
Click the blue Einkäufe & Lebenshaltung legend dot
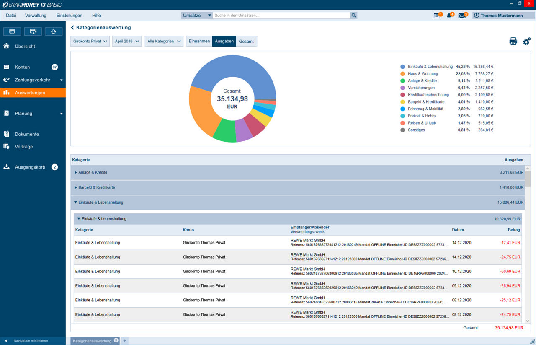[402, 67]
